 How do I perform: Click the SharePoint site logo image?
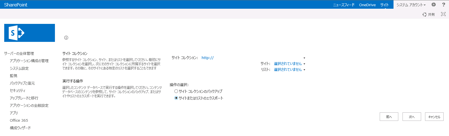coord(30,33)
